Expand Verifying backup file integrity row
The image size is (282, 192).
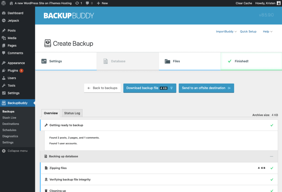(x=159, y=180)
